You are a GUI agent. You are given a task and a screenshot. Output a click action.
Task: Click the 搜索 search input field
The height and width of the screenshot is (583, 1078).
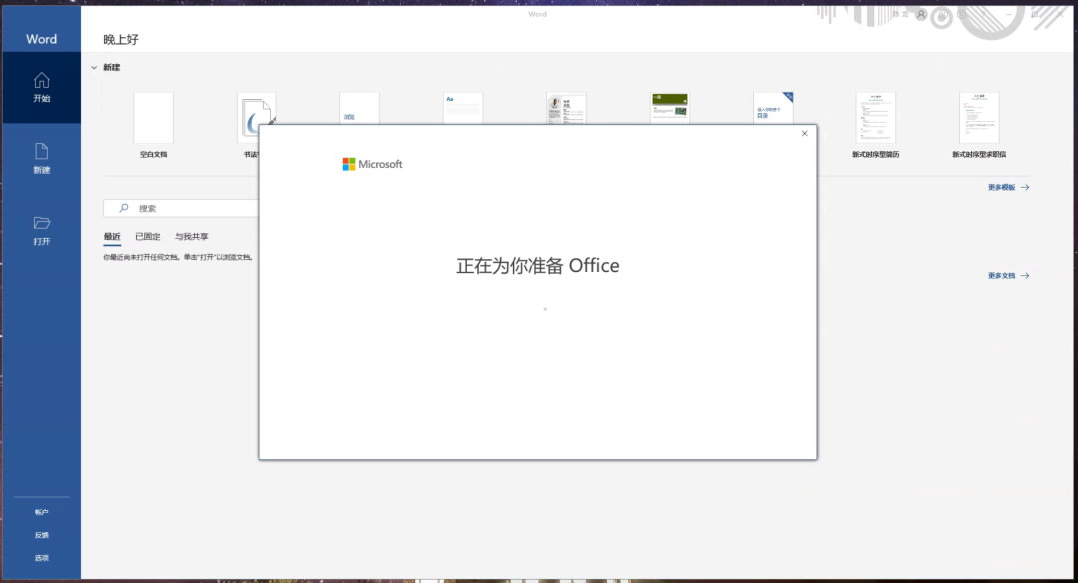click(182, 208)
